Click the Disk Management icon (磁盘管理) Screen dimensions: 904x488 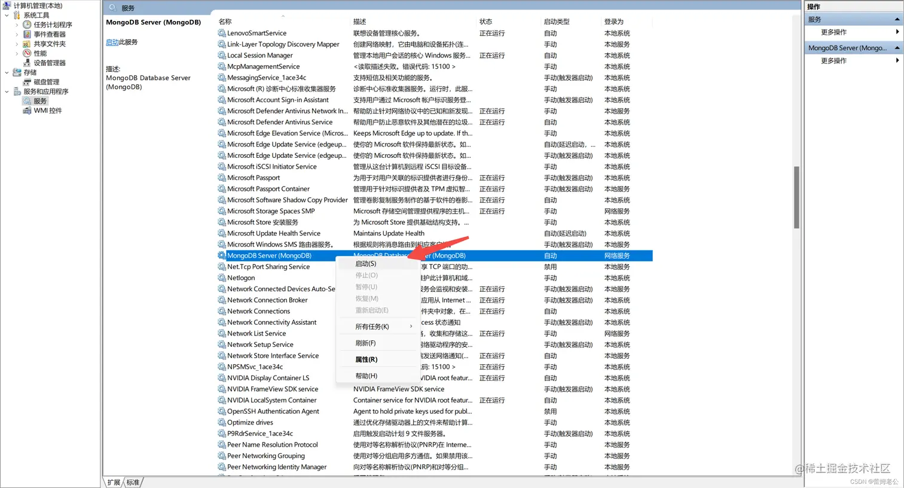click(x=27, y=82)
